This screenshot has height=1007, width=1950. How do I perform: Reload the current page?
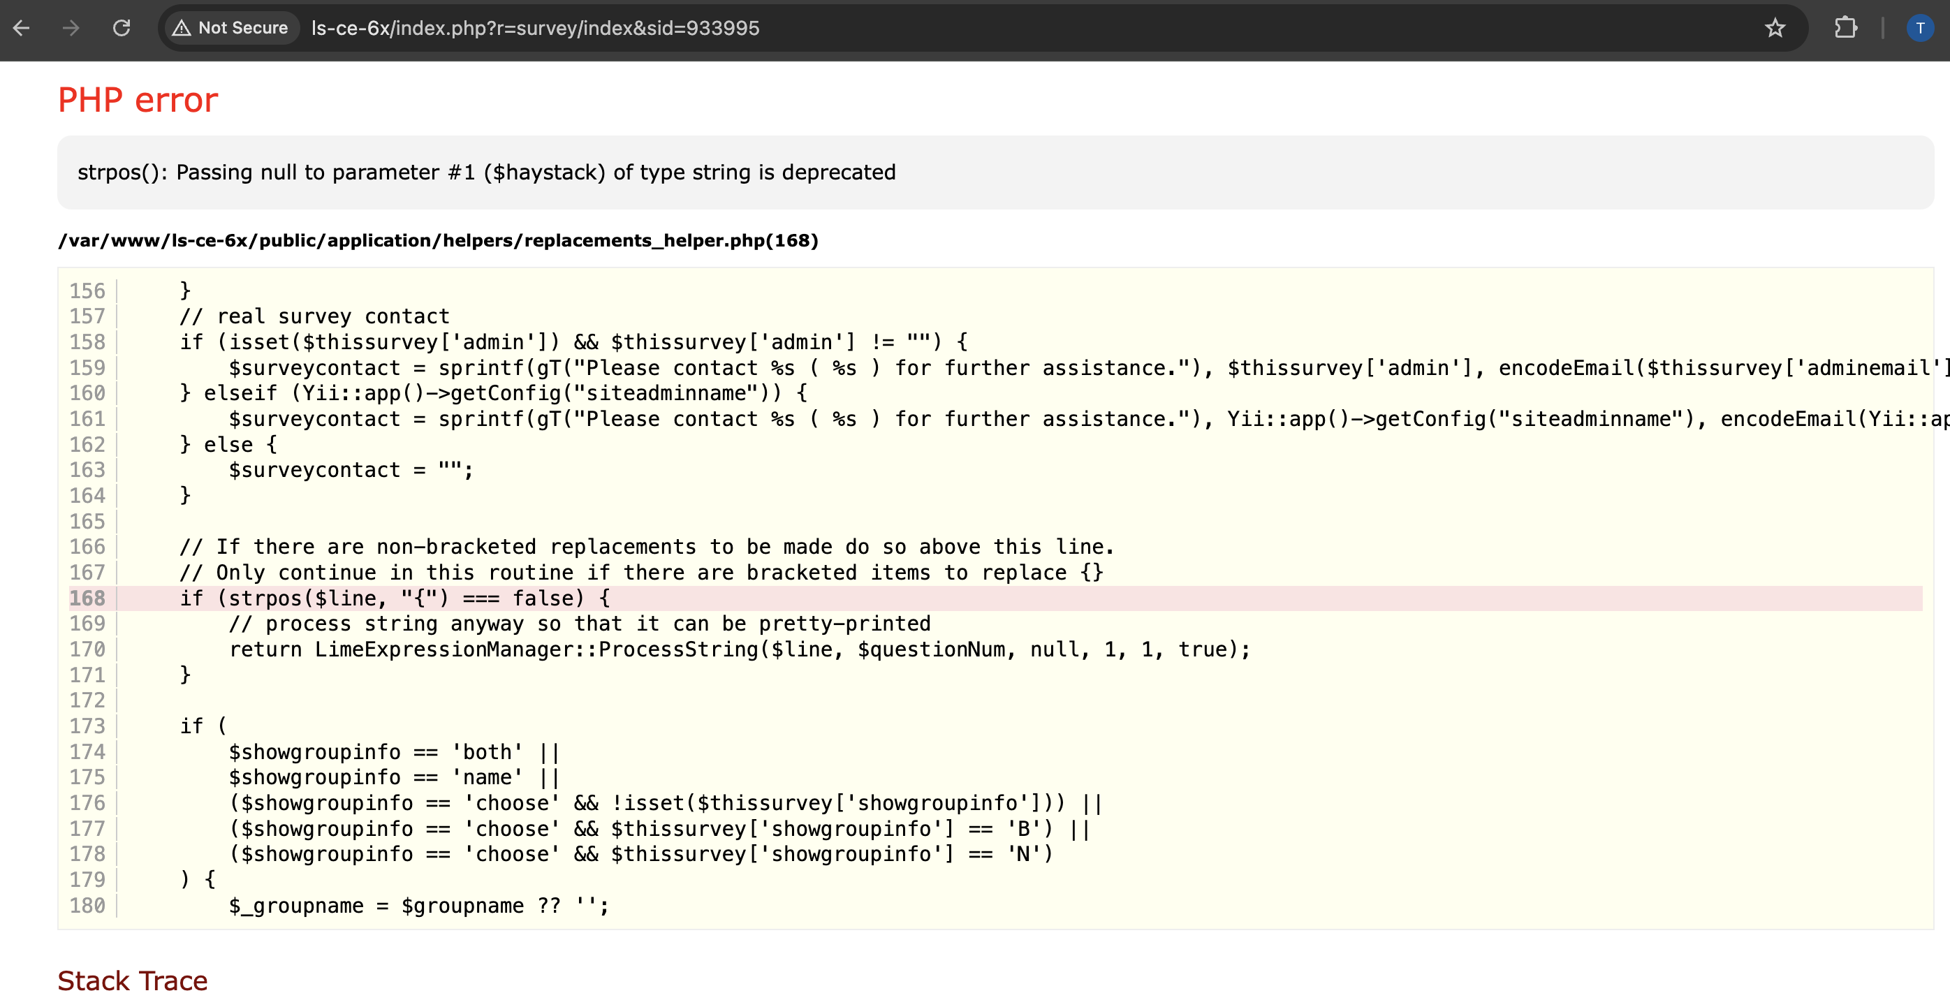pos(122,28)
